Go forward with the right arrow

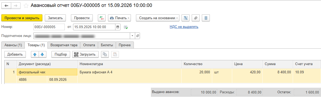coord(16,5)
